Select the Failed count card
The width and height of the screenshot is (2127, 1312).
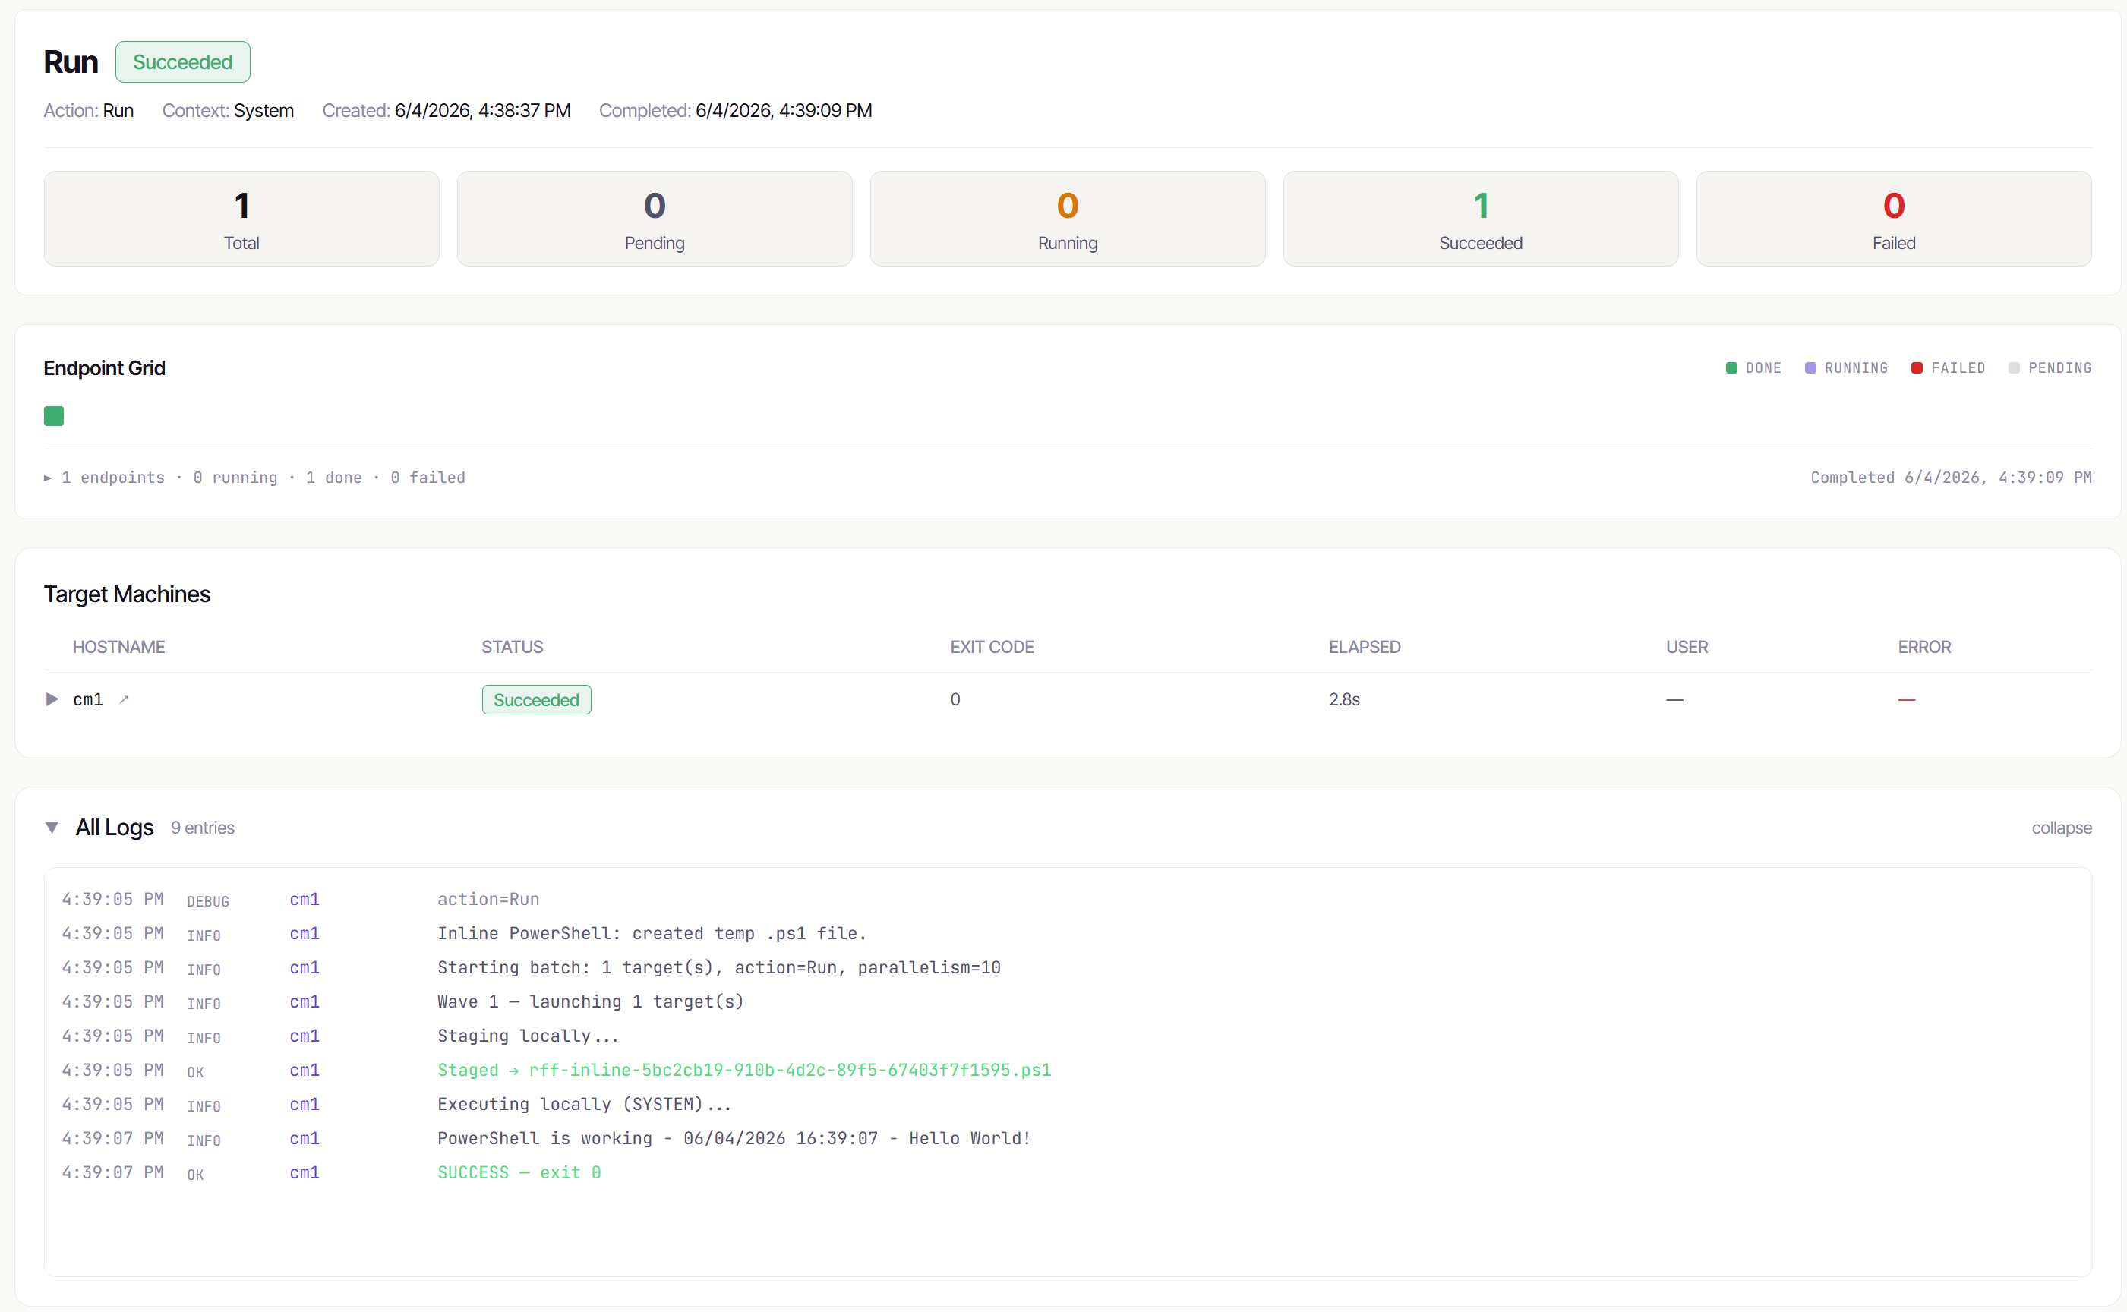click(1895, 219)
